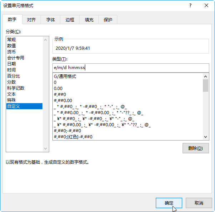Select format code #,##0.00

128,101
